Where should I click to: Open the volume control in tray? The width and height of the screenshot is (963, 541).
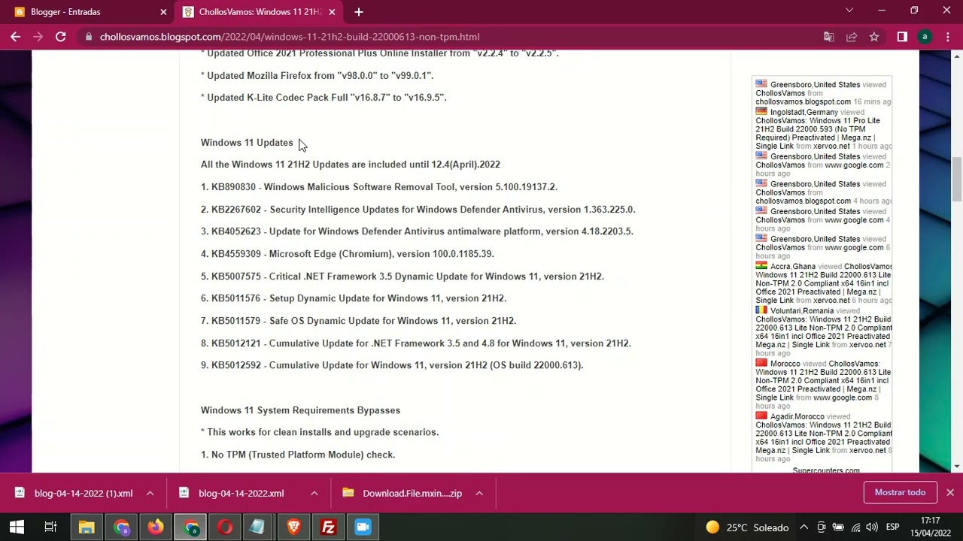tap(872, 527)
